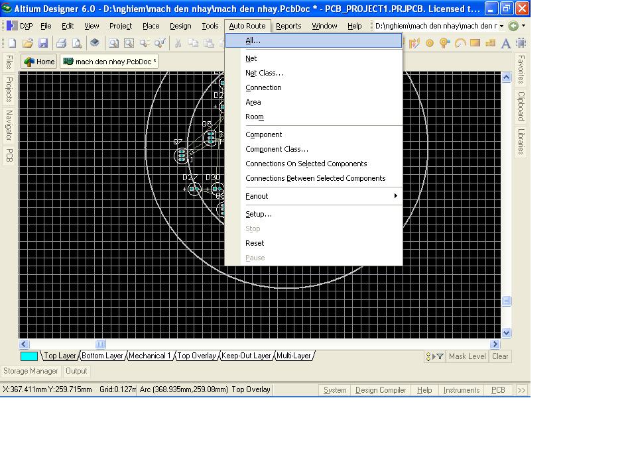Open the Keep-Out Layer tab
630x457 pixels.
tap(246, 356)
